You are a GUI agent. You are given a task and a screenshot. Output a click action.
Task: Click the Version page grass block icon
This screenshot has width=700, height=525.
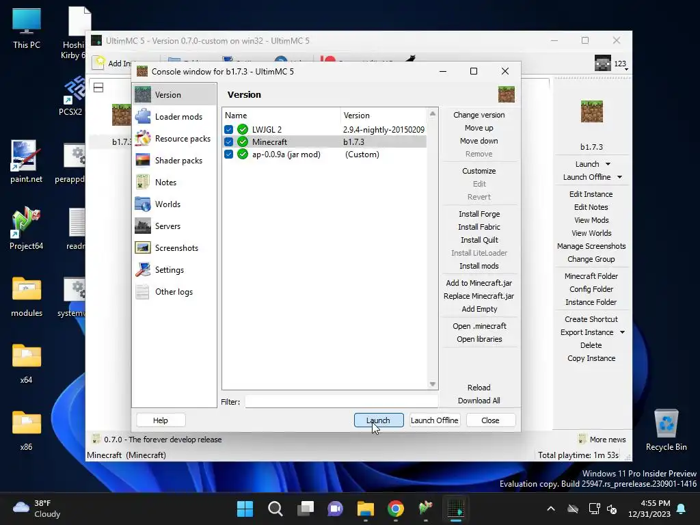point(507,94)
